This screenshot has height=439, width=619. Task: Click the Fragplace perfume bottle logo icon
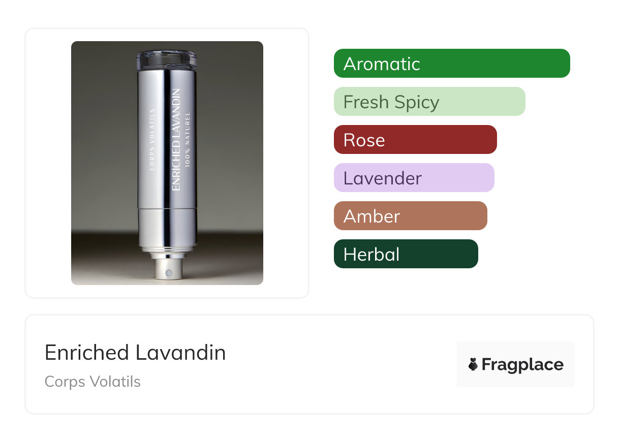(x=473, y=364)
